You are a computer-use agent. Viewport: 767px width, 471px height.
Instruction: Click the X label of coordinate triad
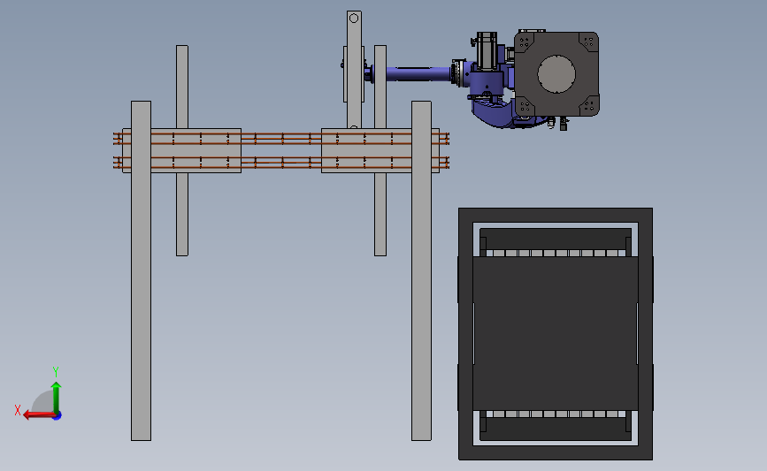click(x=18, y=410)
